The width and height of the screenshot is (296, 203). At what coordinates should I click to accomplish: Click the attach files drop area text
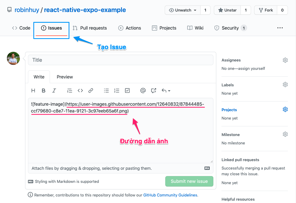92,168
